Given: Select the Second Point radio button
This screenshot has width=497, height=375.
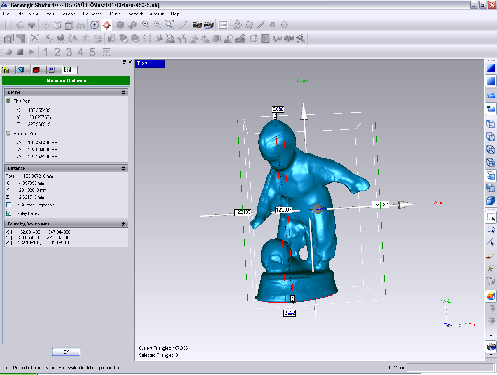Looking at the screenshot, I should click(9, 133).
